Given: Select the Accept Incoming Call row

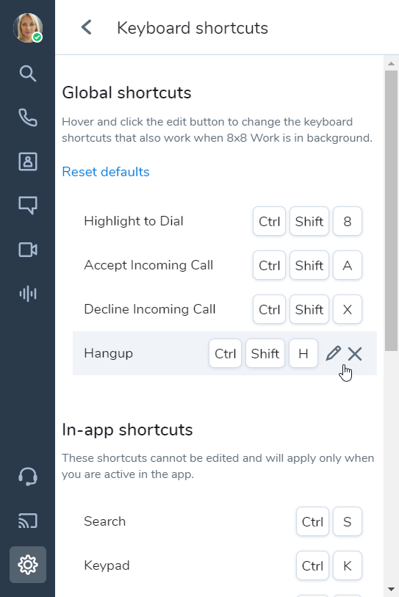Looking at the screenshot, I should coord(225,265).
